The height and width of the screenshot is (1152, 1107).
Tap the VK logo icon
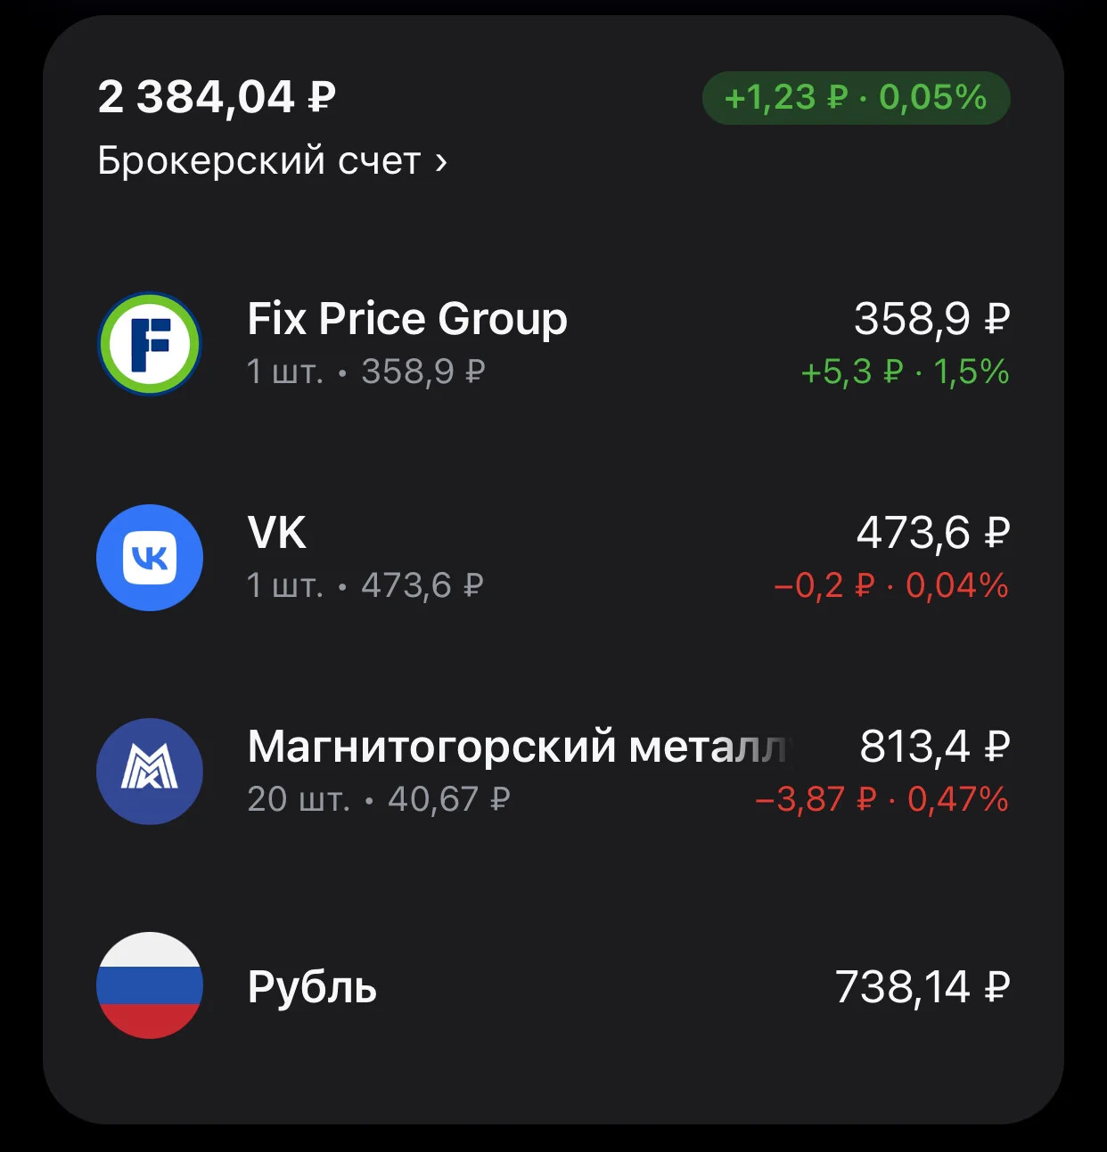150,558
